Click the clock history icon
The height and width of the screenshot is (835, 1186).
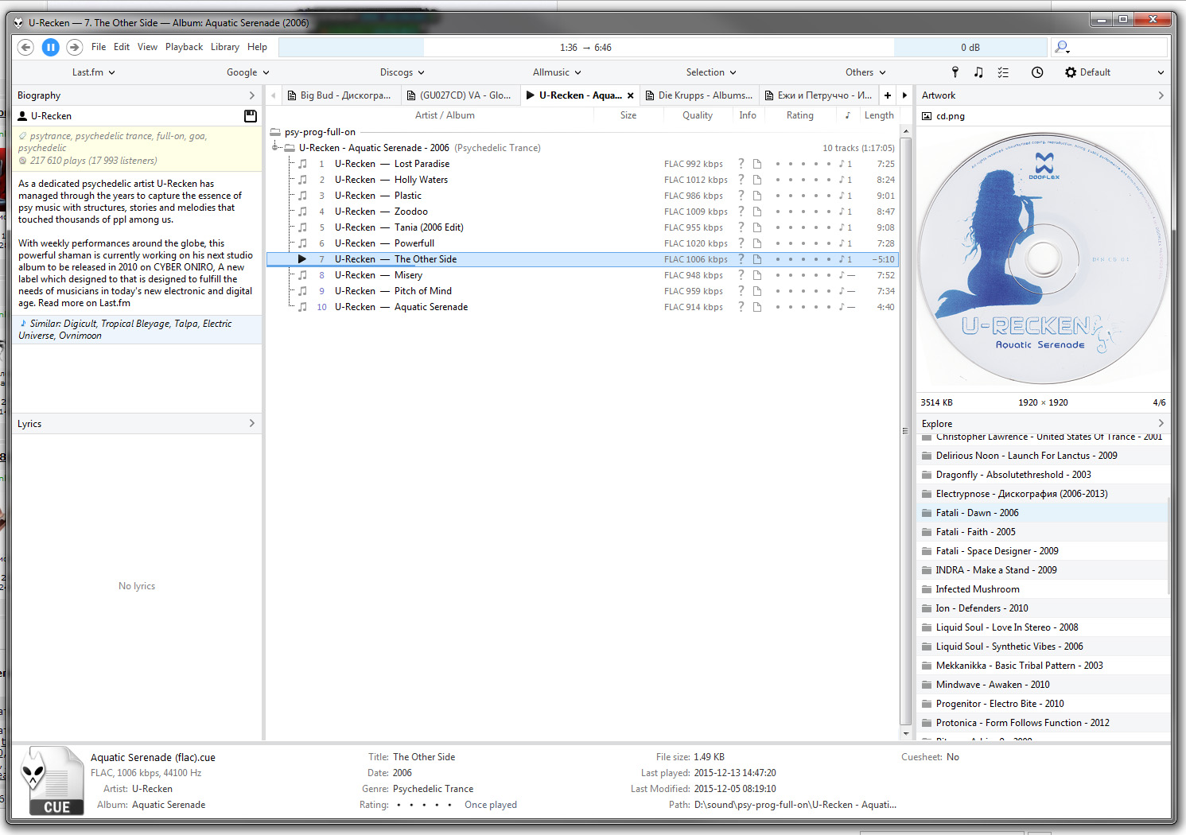click(1037, 72)
